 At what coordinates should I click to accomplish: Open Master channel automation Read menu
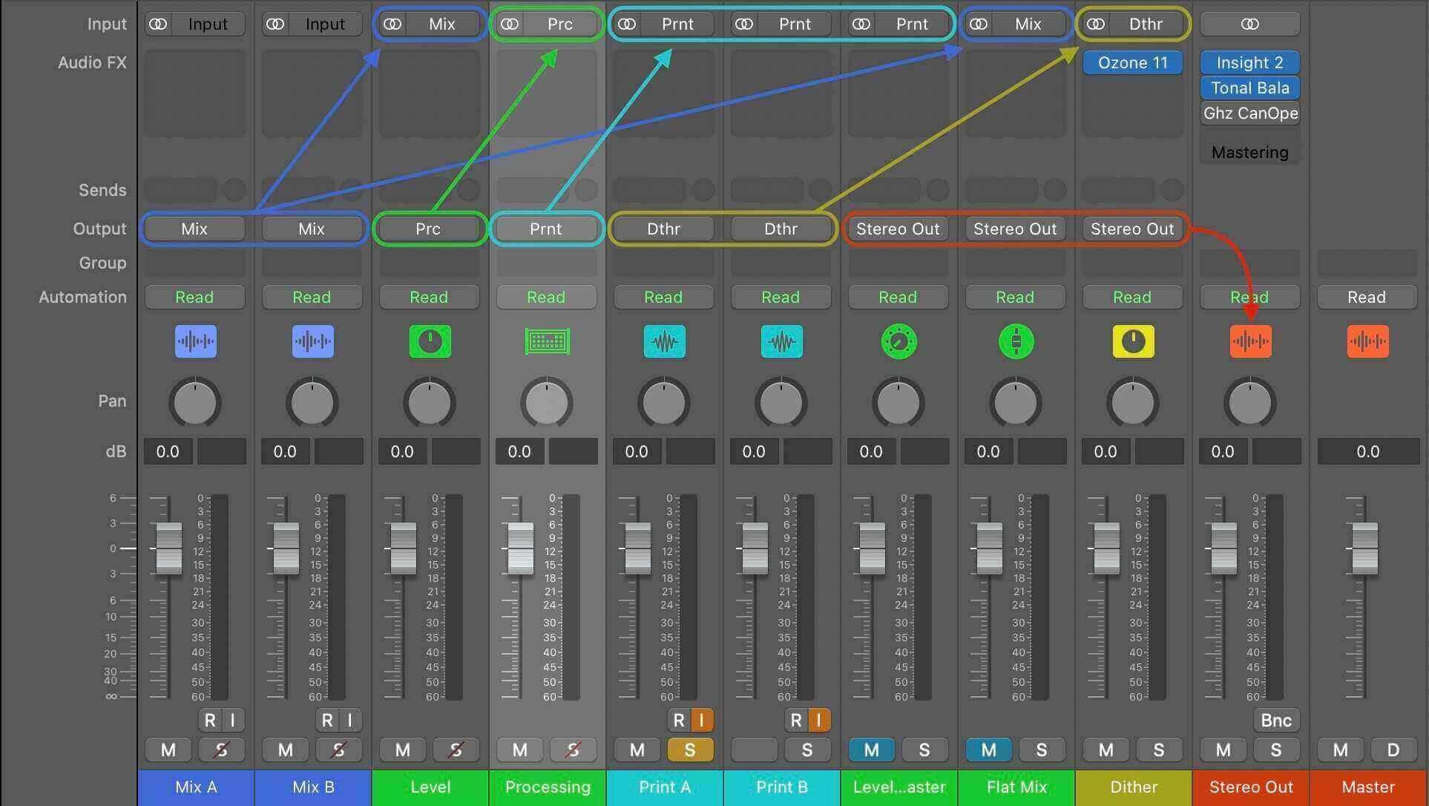coord(1367,297)
